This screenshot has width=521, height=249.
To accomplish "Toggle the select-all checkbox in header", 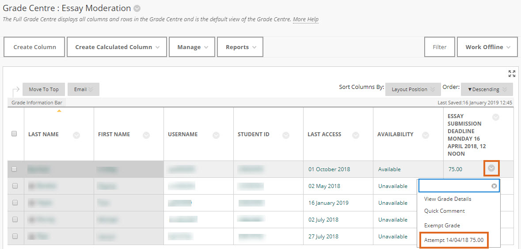I will pyautogui.click(x=14, y=134).
